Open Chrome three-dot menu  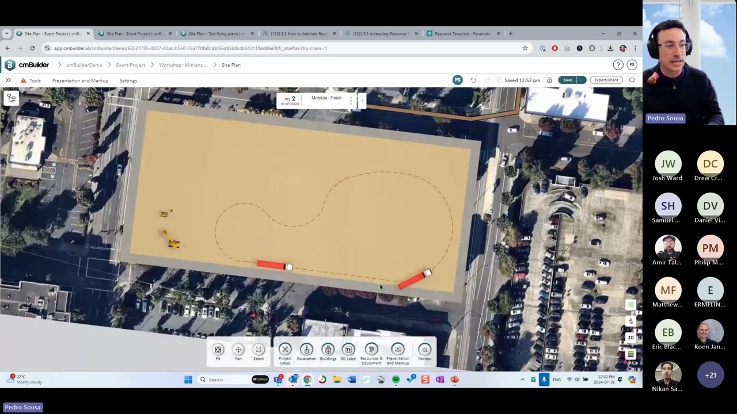coord(635,48)
